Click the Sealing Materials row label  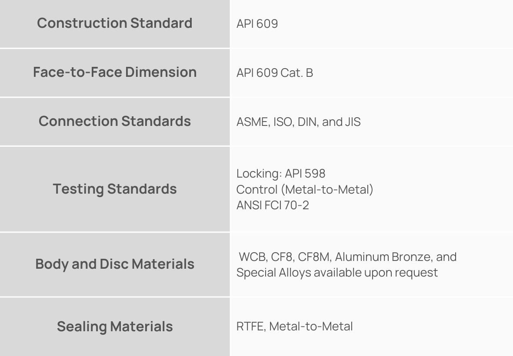115,326
